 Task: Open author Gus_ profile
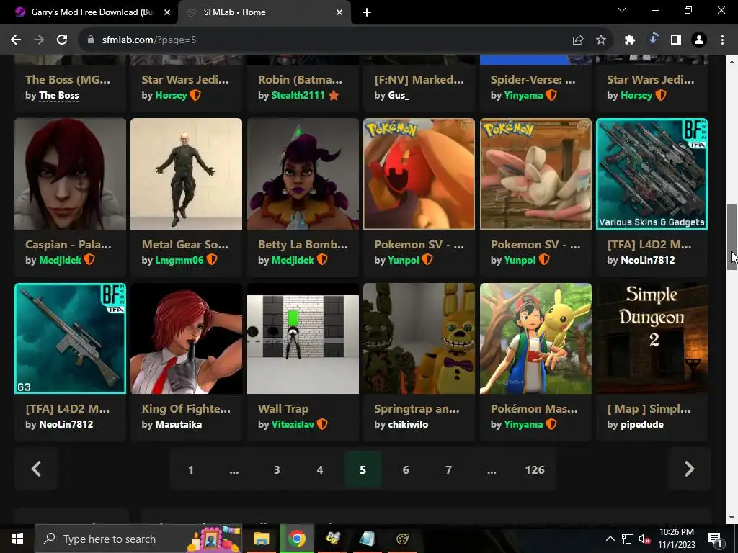[x=398, y=96]
